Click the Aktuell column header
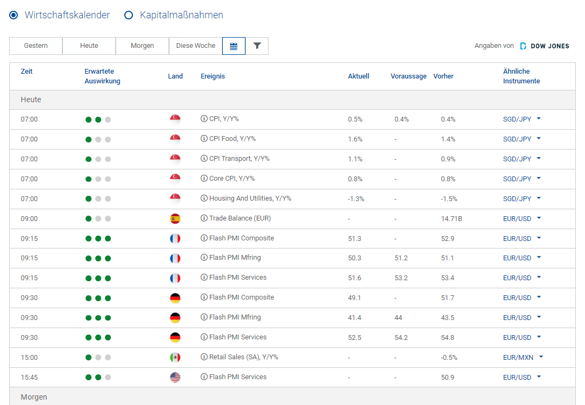The width and height of the screenshot is (585, 405). [358, 76]
